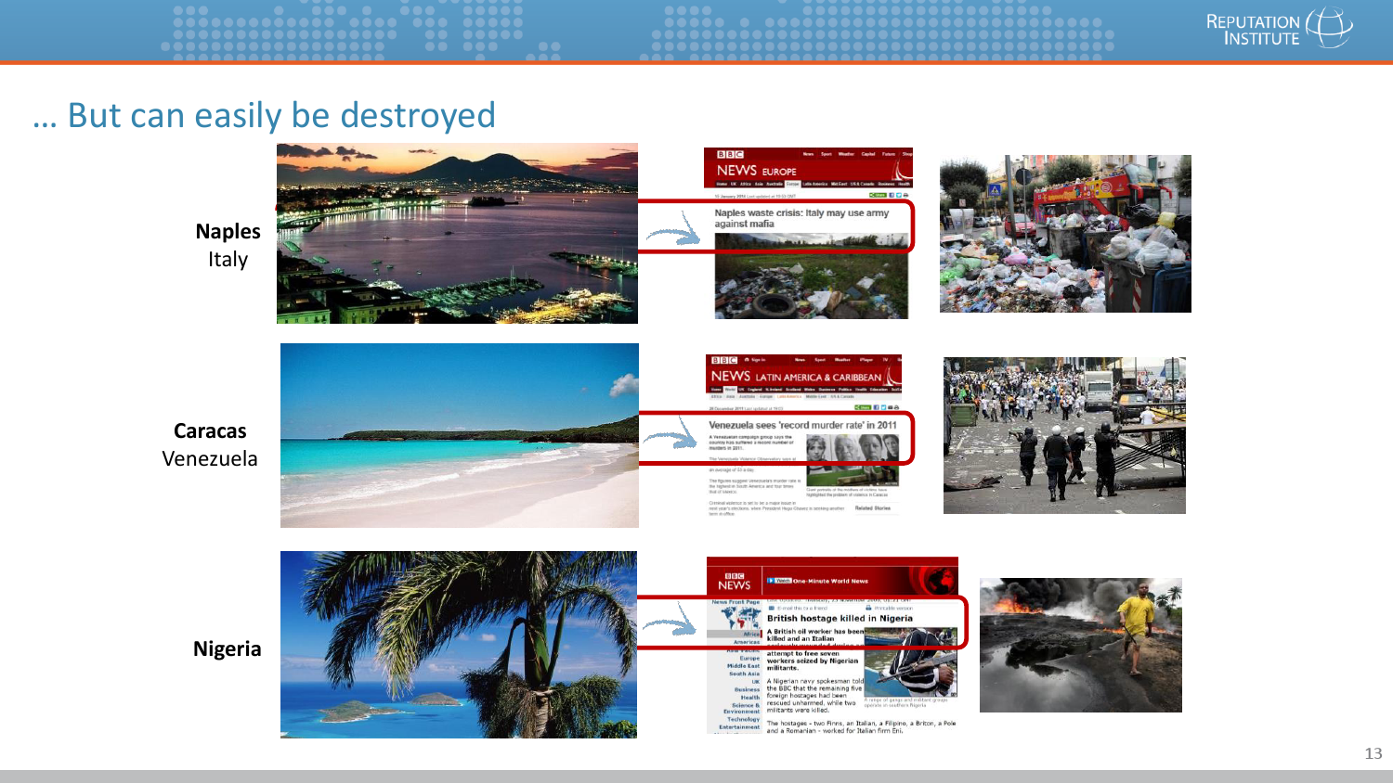Open the 'British hostage killed in Nigeria' headline
Screen dimensions: 1393x783
[x=840, y=618]
